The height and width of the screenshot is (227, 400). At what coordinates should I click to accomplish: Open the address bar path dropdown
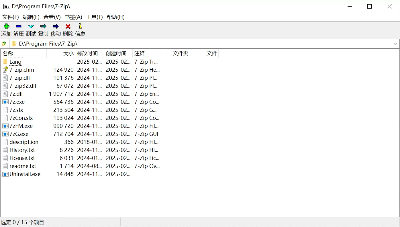[396, 44]
